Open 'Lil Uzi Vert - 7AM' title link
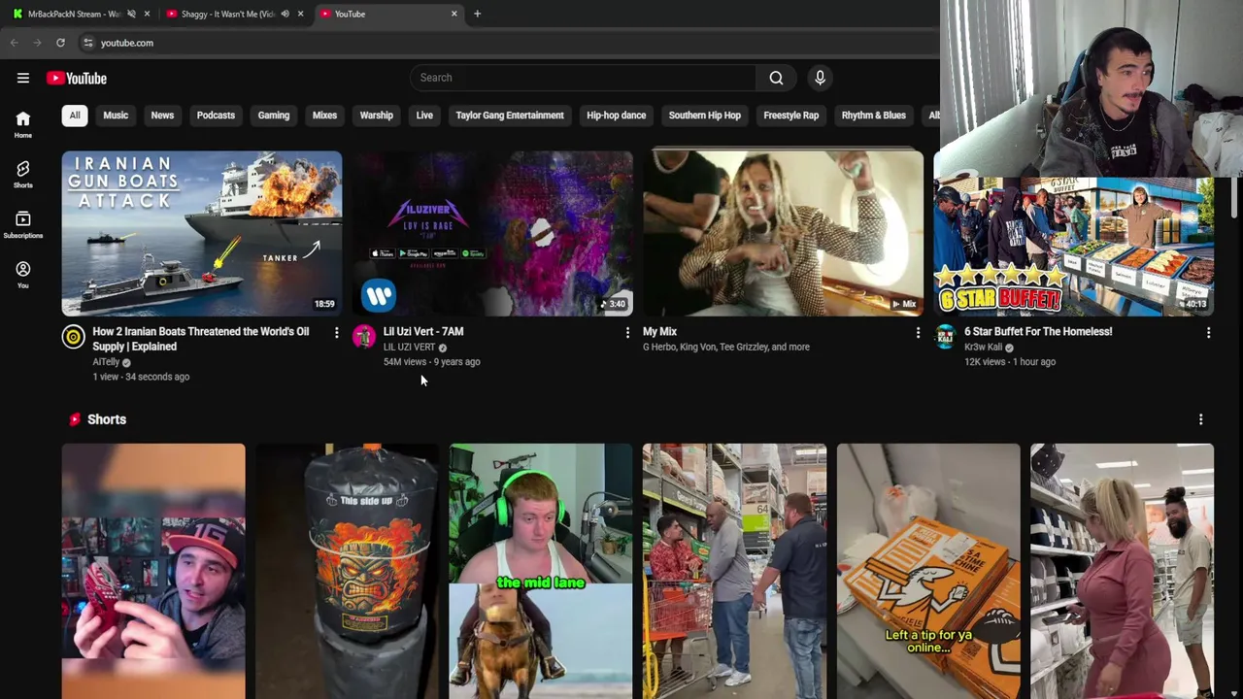 point(423,331)
